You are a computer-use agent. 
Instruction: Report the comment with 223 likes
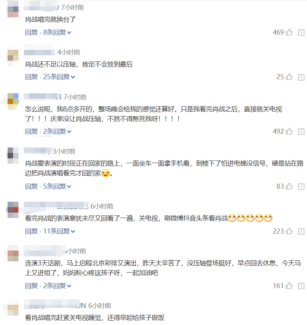[x=301, y=231]
